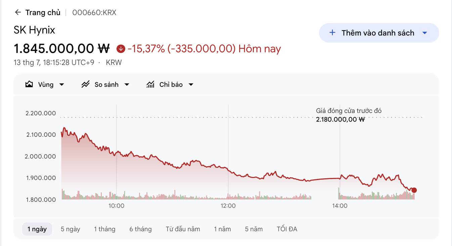Click the Vùng area chart icon

coord(29,84)
